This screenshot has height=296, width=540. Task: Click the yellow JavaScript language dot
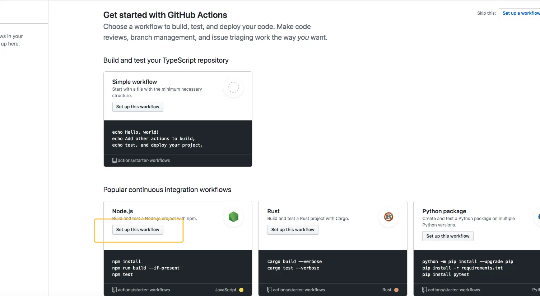[x=241, y=290]
